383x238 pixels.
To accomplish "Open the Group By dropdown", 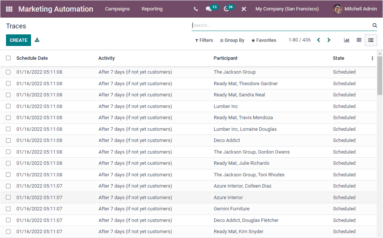I will 232,40.
